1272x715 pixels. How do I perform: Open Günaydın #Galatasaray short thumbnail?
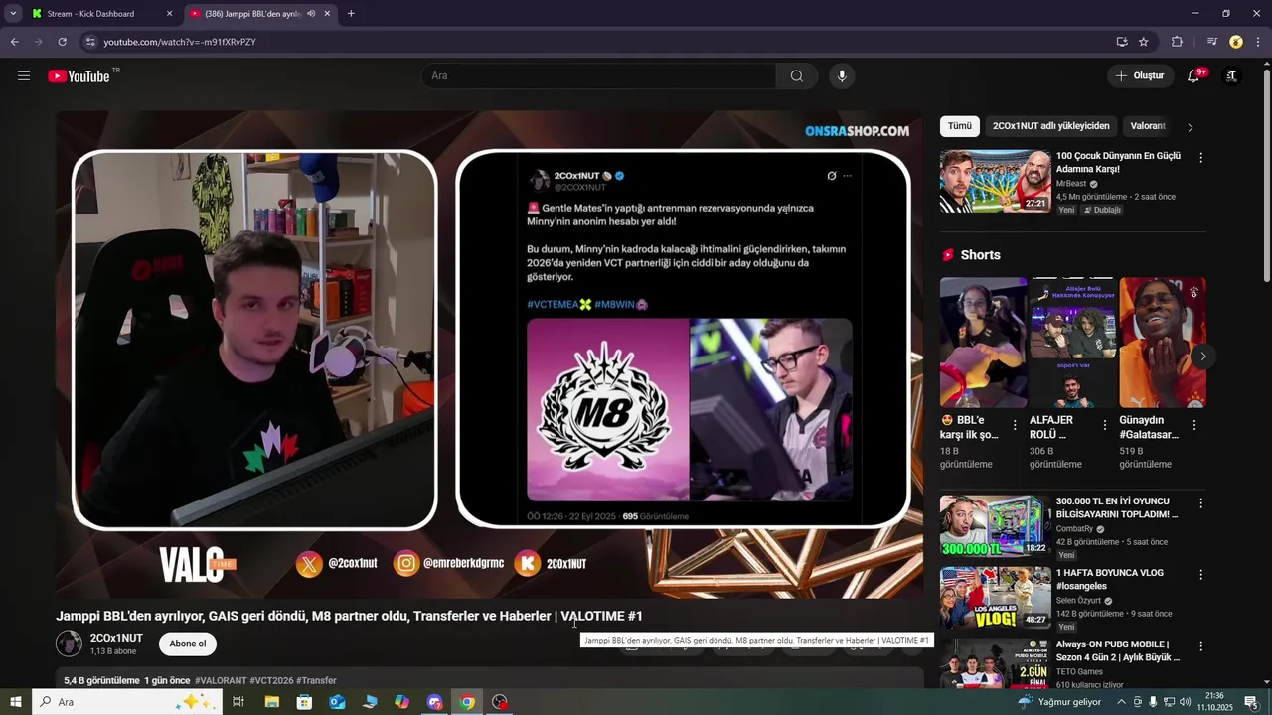click(1163, 343)
